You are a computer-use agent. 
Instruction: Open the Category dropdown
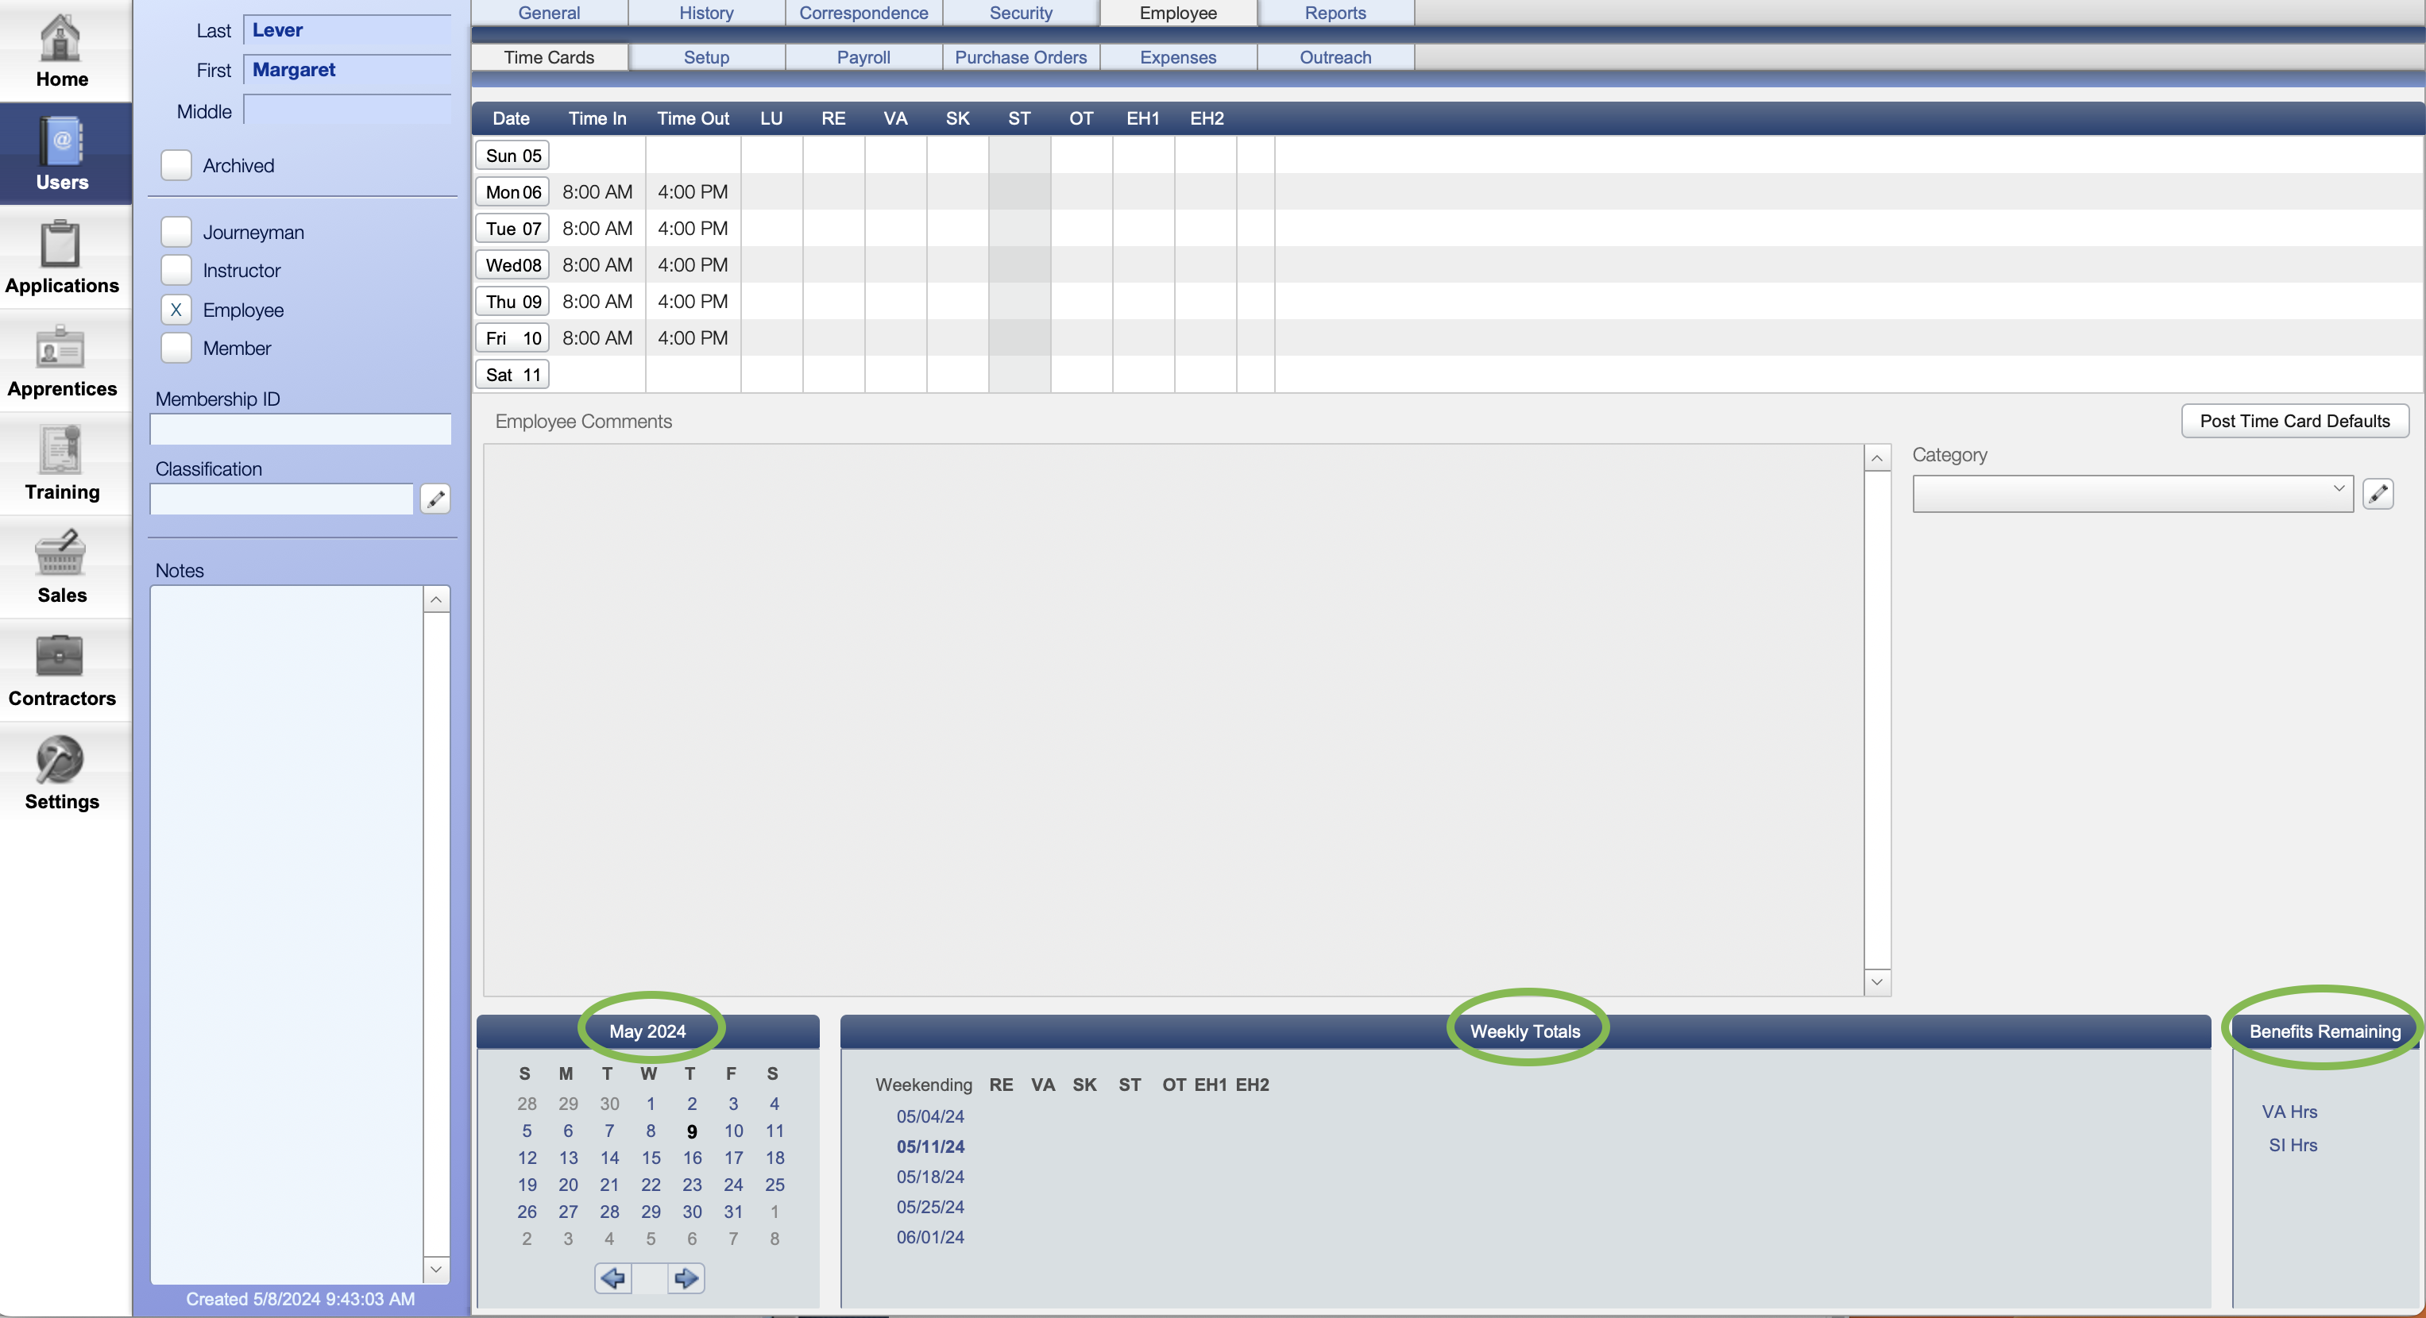[2133, 493]
